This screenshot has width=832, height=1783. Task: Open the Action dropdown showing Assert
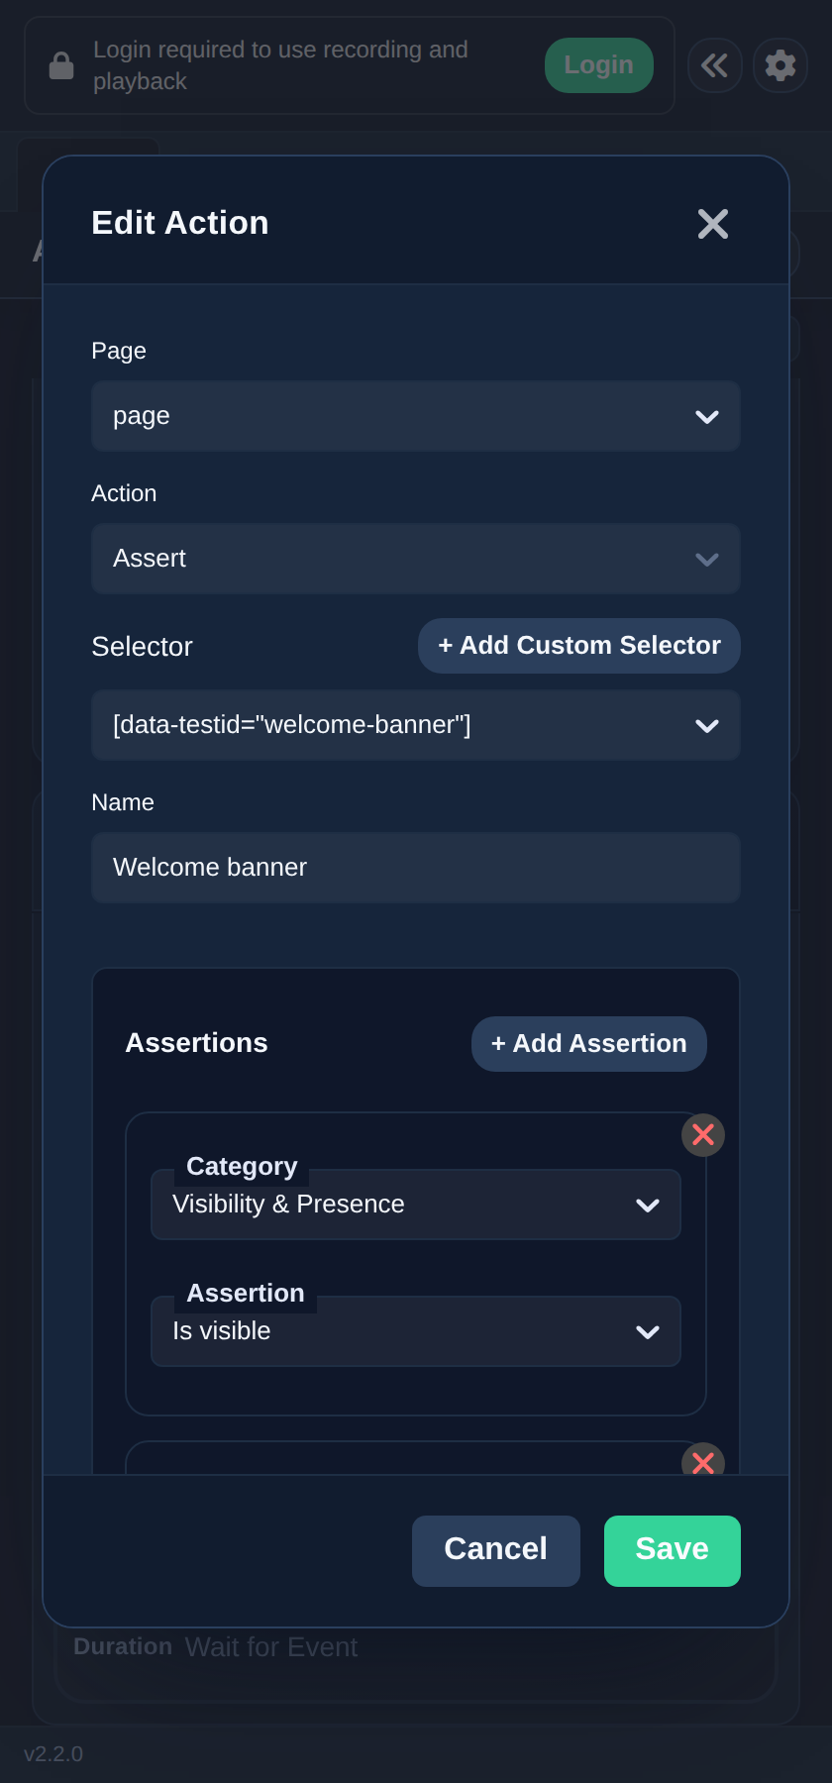tap(416, 559)
